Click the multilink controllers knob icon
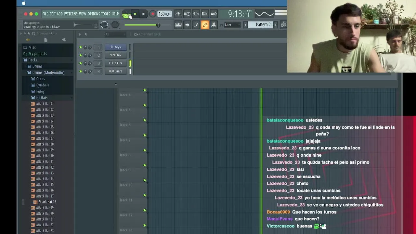 coord(214,25)
